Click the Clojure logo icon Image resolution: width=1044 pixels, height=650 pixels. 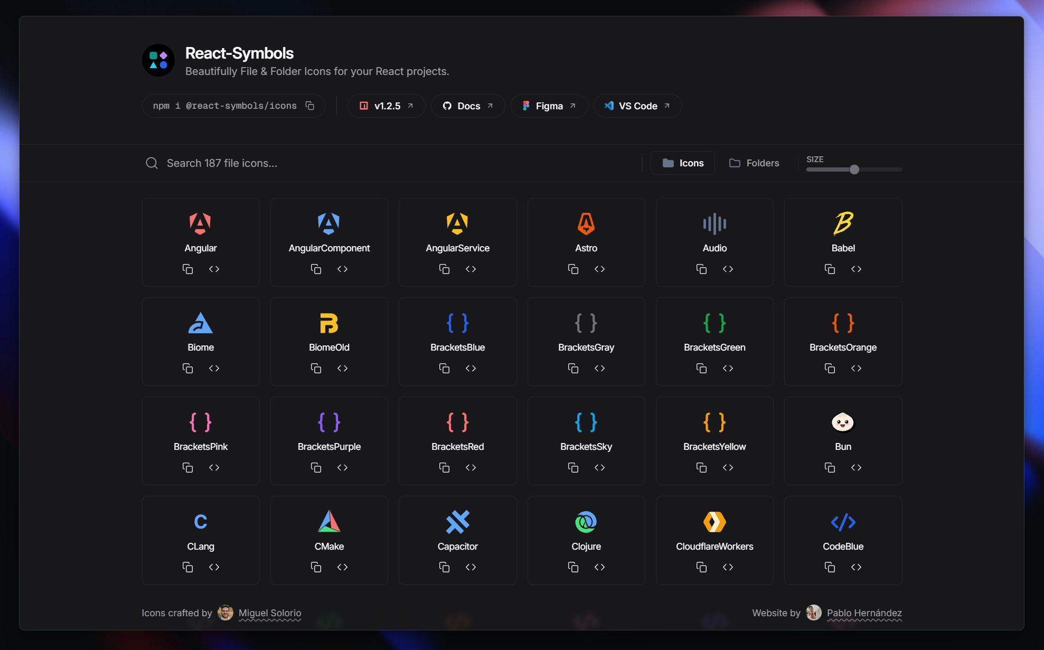pos(586,522)
